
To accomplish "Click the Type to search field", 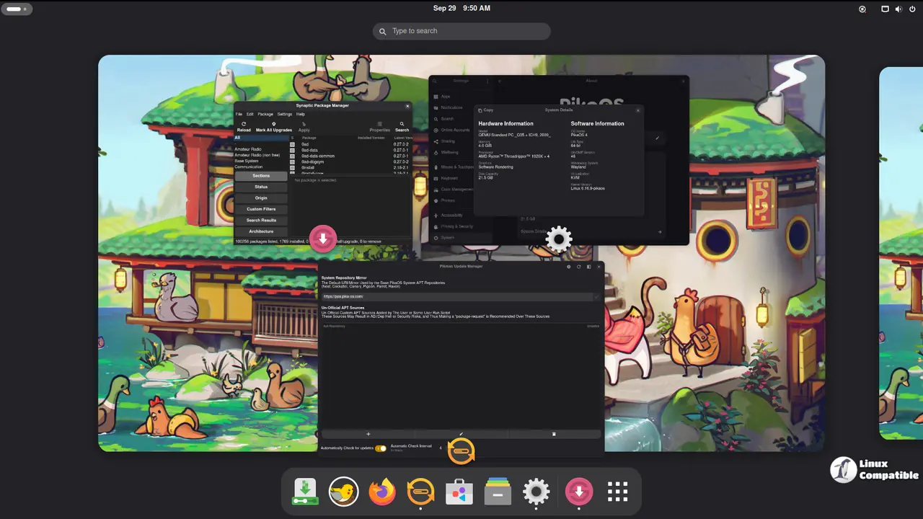I will point(461,31).
